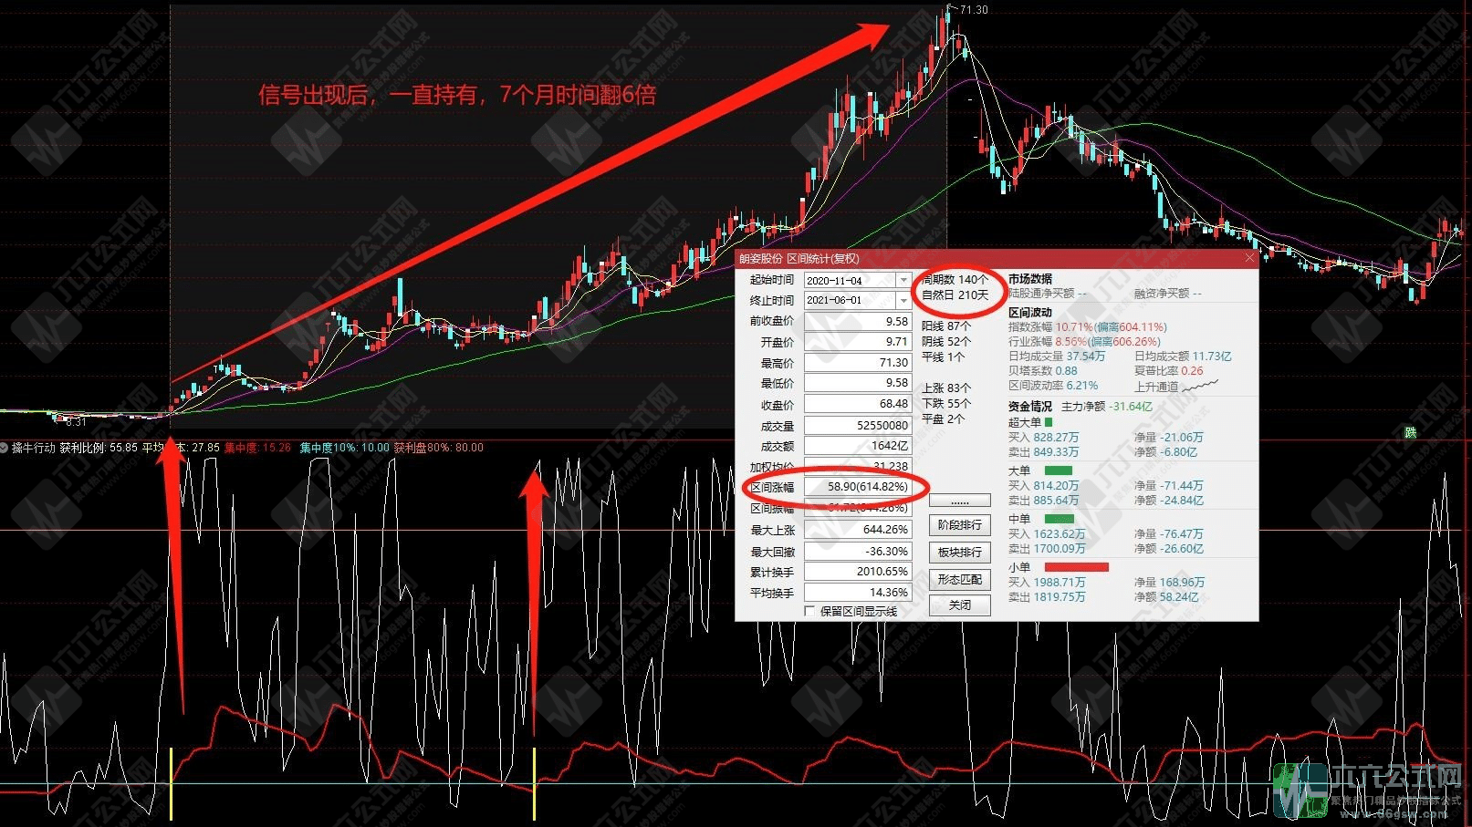Click the 超大单 买入 828.27万 text
The width and height of the screenshot is (1472, 827).
coord(1043,438)
